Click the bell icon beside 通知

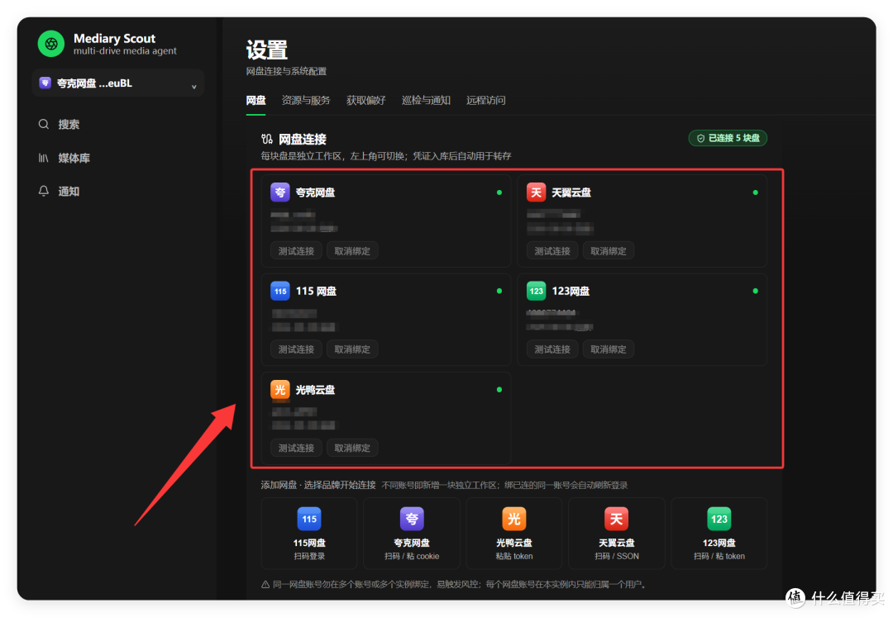pyautogui.click(x=44, y=191)
